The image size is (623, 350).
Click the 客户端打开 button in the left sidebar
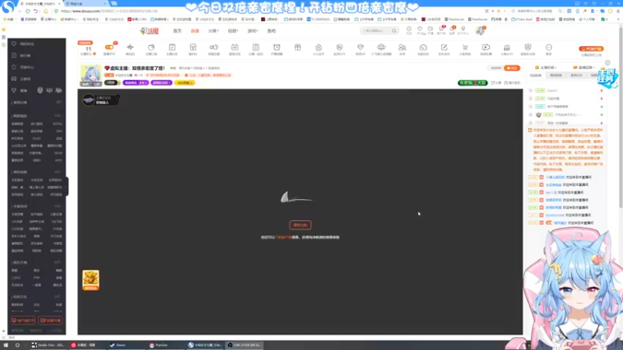(x=23, y=320)
